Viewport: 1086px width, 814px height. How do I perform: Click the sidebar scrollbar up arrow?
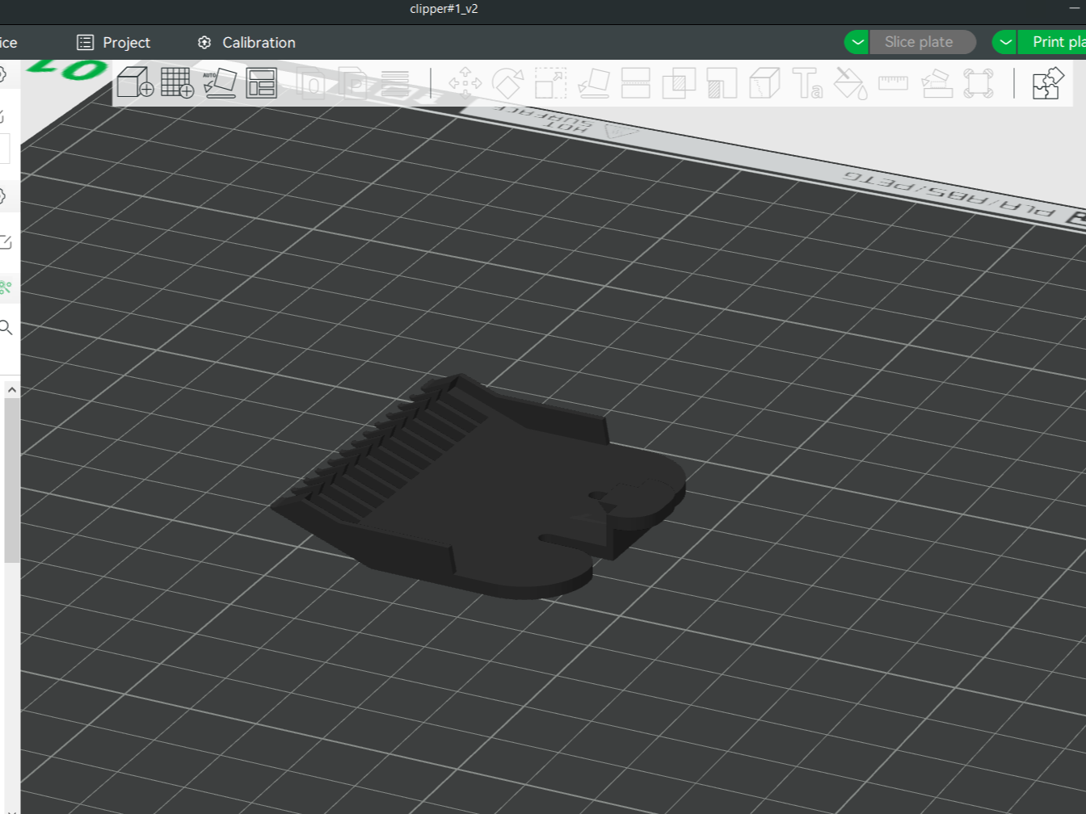coord(11,390)
